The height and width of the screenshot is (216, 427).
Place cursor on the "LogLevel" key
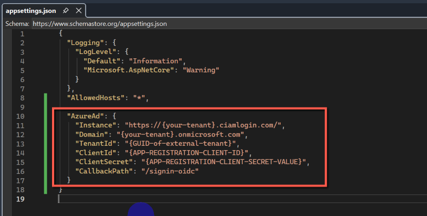(x=93, y=52)
